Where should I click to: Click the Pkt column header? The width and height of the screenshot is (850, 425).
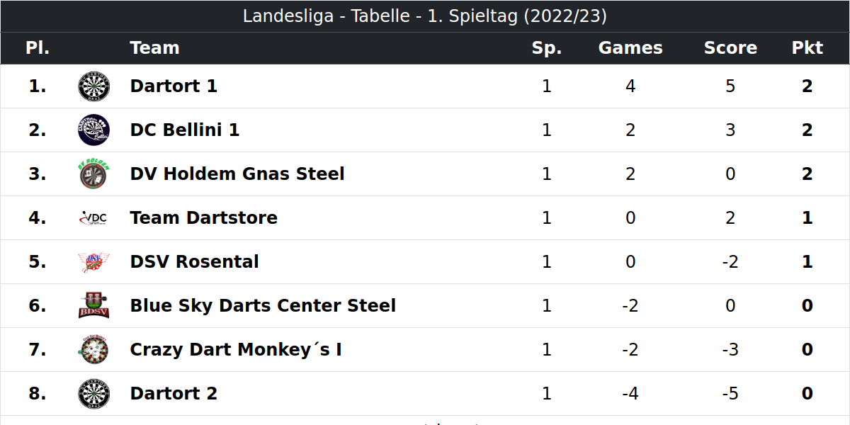pyautogui.click(x=807, y=48)
